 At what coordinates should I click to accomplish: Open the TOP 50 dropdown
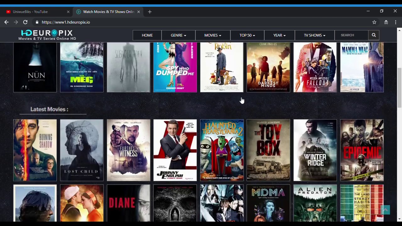pyautogui.click(x=247, y=35)
